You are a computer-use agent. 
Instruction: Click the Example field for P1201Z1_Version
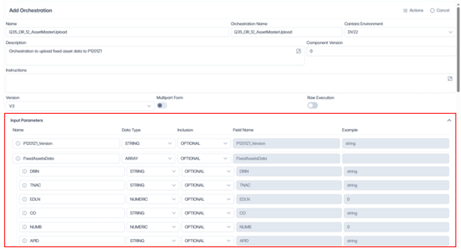395,143
